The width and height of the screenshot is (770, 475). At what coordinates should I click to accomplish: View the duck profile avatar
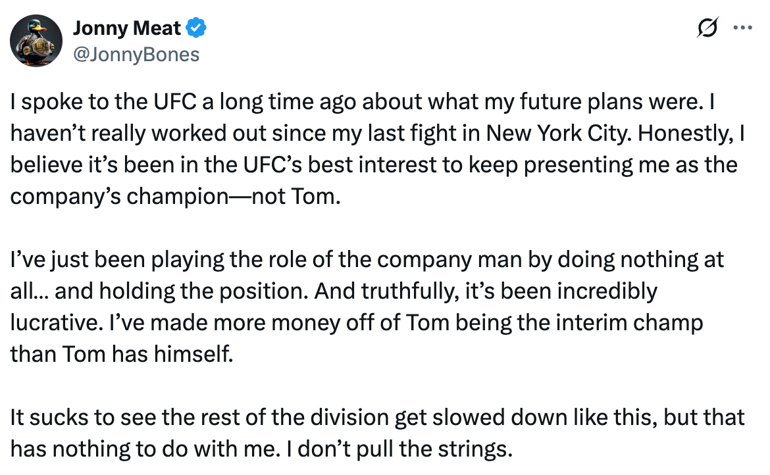(36, 41)
